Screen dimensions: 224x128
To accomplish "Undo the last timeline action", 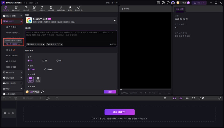I will pyautogui.click(x=4, y=98).
